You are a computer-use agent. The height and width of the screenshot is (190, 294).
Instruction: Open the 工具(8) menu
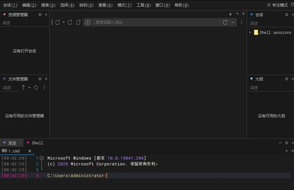point(144,5)
